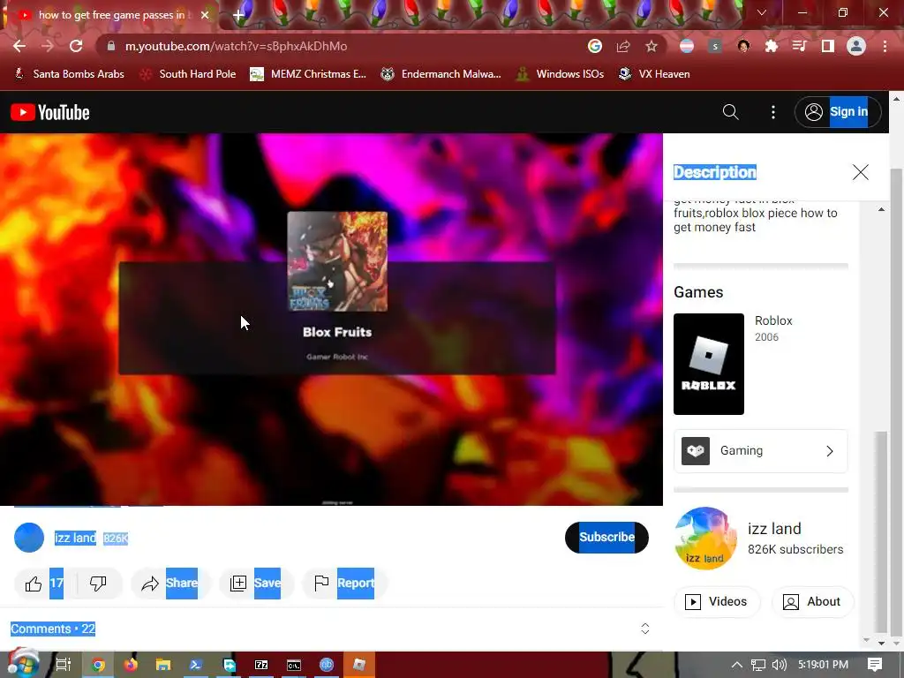The height and width of the screenshot is (678, 904).
Task: Open the Gaming category chevron
Action: click(x=830, y=451)
